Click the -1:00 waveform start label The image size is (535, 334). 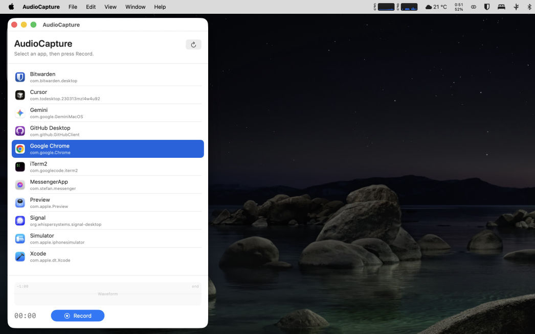[x=23, y=287]
